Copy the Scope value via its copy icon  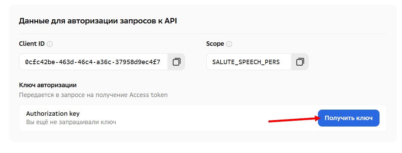300,62
